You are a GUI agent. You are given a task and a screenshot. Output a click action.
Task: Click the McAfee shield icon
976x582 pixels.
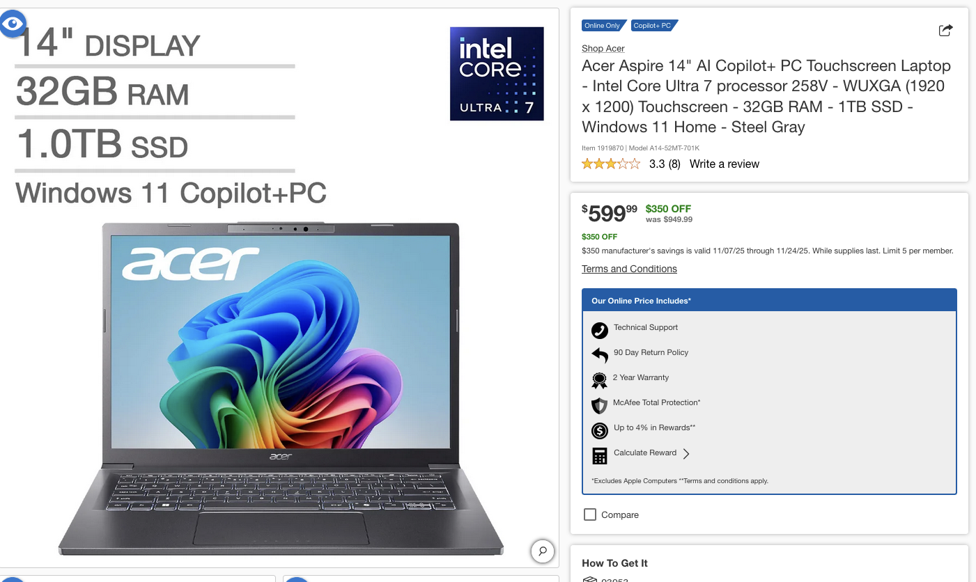pyautogui.click(x=599, y=405)
